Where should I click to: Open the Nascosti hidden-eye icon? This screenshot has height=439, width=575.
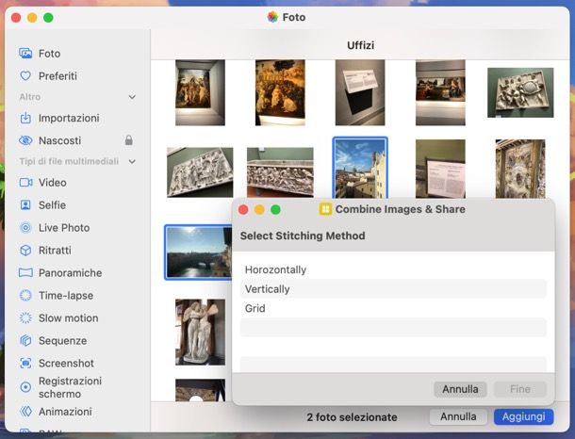(x=25, y=140)
